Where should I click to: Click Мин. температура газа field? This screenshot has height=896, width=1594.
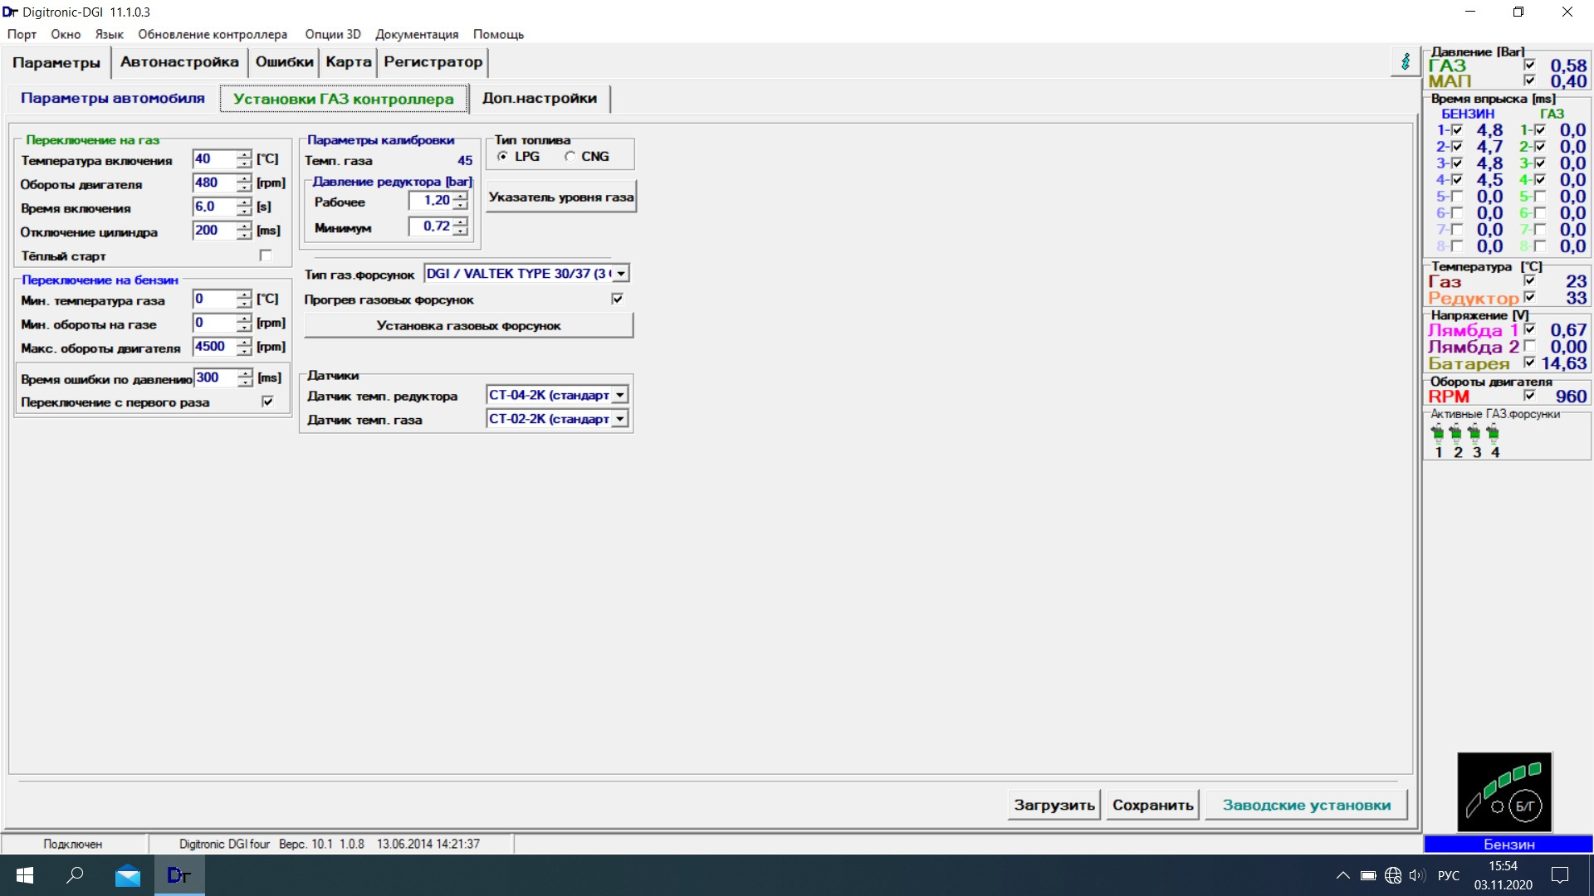click(x=214, y=299)
